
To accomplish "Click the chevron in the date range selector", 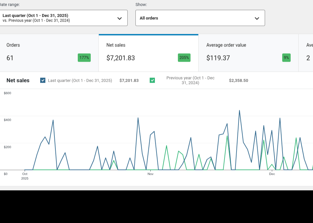I will 120,18.
